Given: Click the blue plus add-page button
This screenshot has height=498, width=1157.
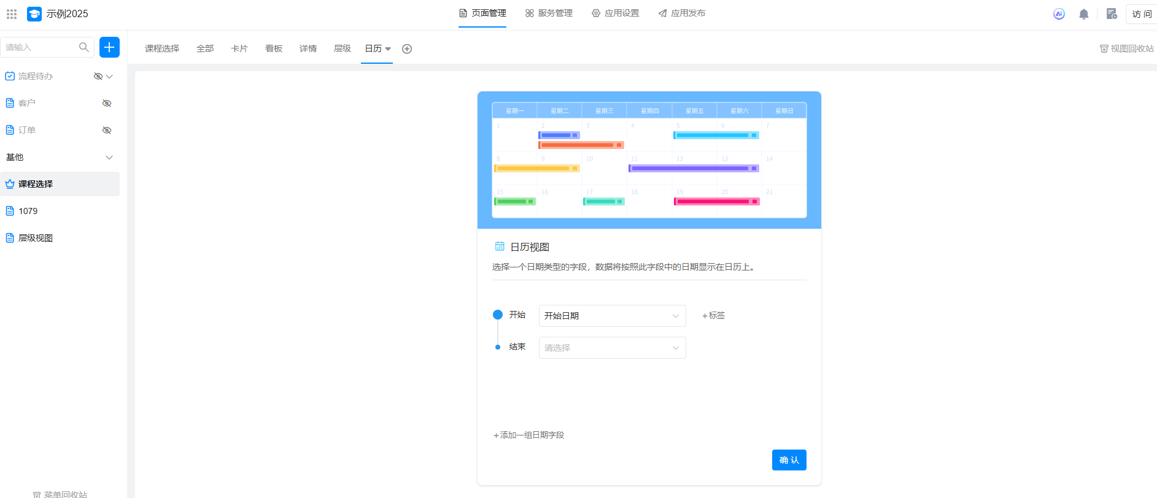Looking at the screenshot, I should (x=109, y=47).
